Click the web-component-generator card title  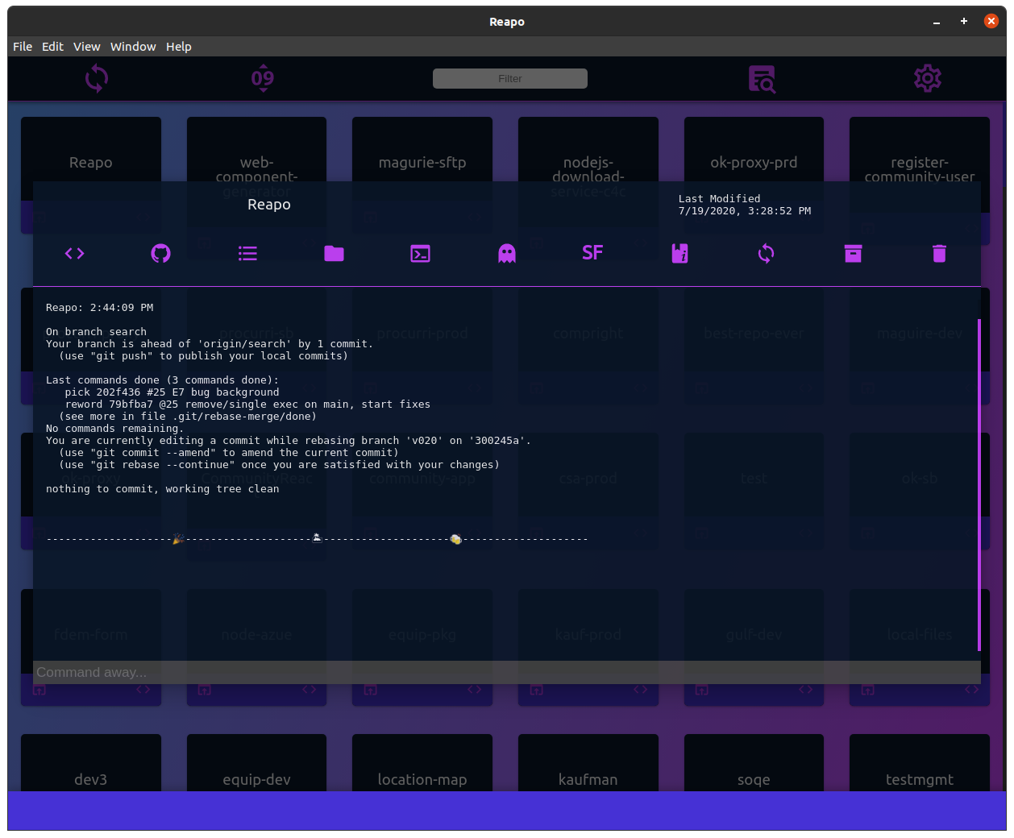point(256,176)
